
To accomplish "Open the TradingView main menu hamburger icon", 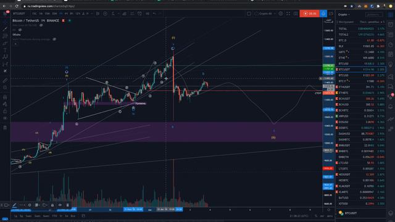I will [x=5, y=14].
